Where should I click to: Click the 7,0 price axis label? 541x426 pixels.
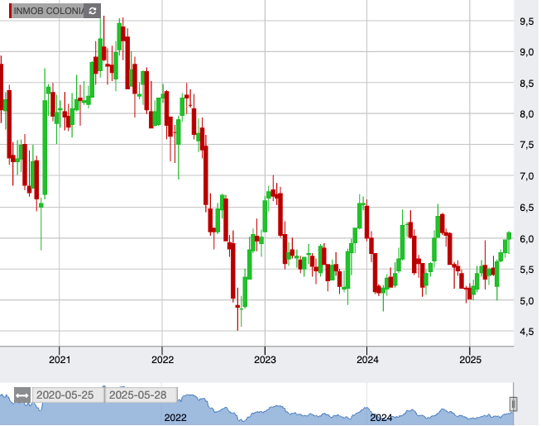pyautogui.click(x=526, y=176)
